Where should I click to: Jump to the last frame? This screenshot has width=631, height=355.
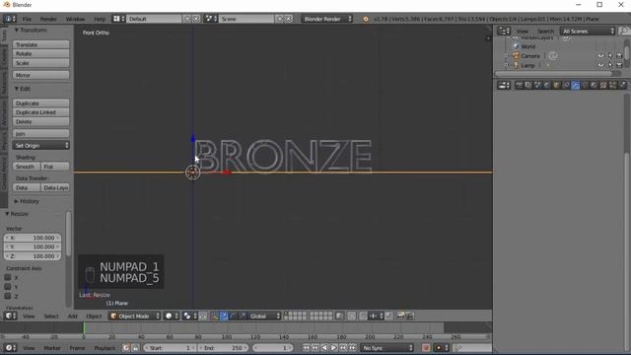pos(353,348)
